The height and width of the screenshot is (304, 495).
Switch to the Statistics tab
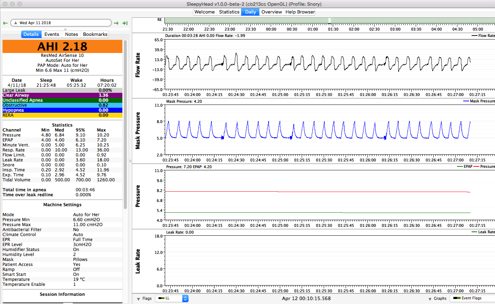coord(229,12)
